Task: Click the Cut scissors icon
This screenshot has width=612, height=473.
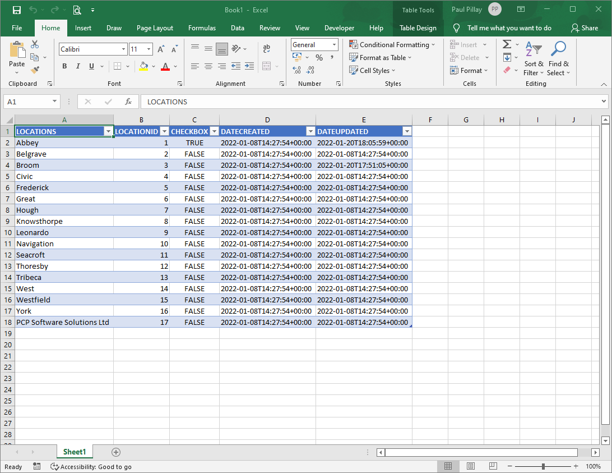Action: point(35,44)
